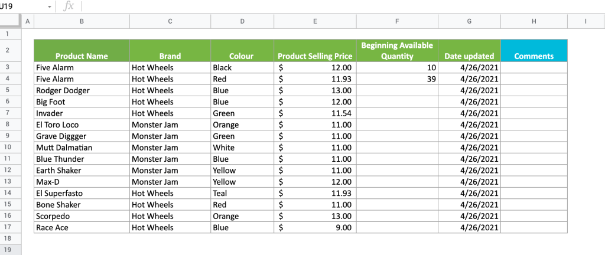Viewport: 605px width, 255px height.
Task: Click the "Beginning Available Quantity" header cell
Action: click(397, 51)
